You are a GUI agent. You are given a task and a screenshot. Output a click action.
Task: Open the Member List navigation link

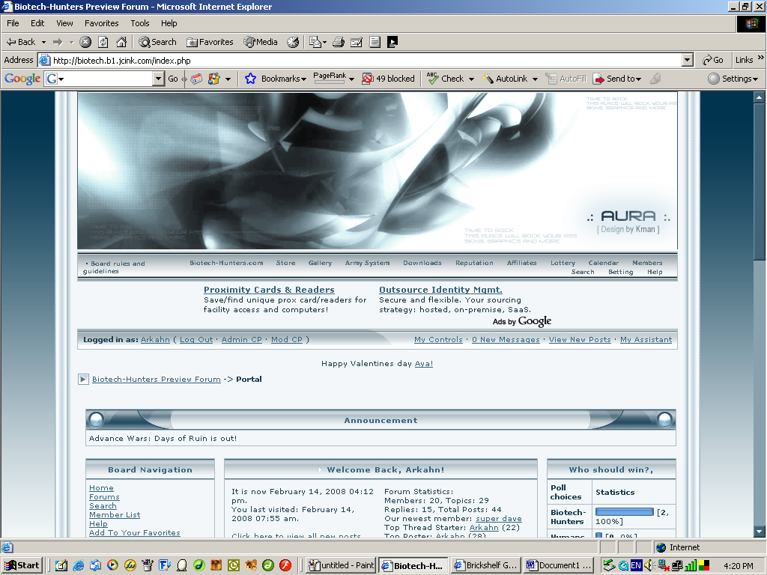pyautogui.click(x=115, y=515)
